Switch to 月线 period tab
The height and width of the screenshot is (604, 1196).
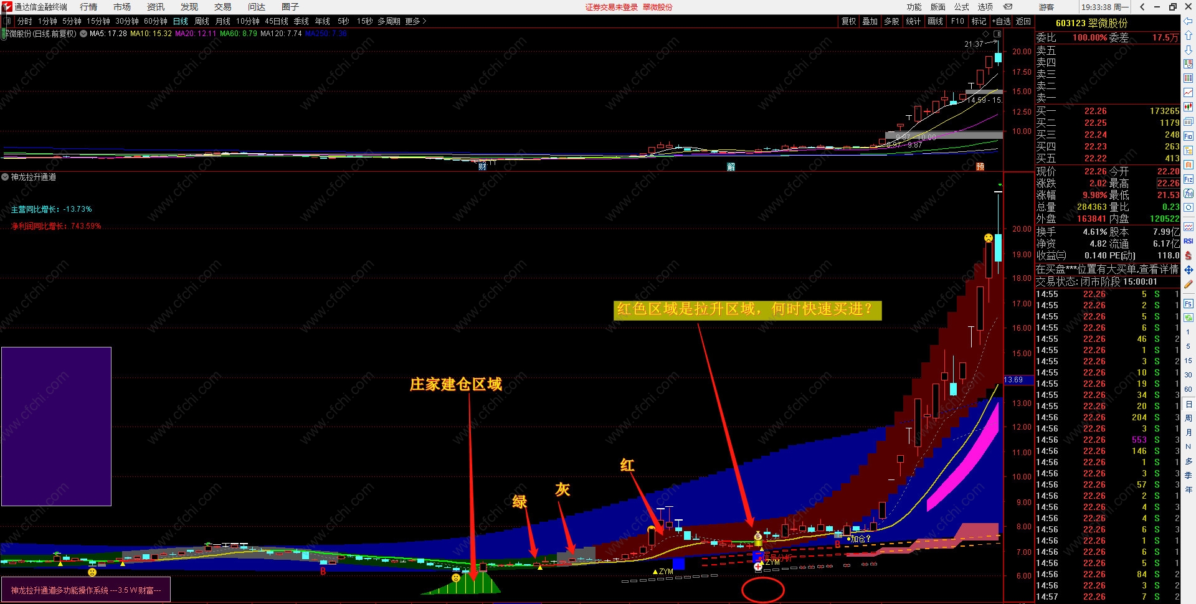point(223,21)
